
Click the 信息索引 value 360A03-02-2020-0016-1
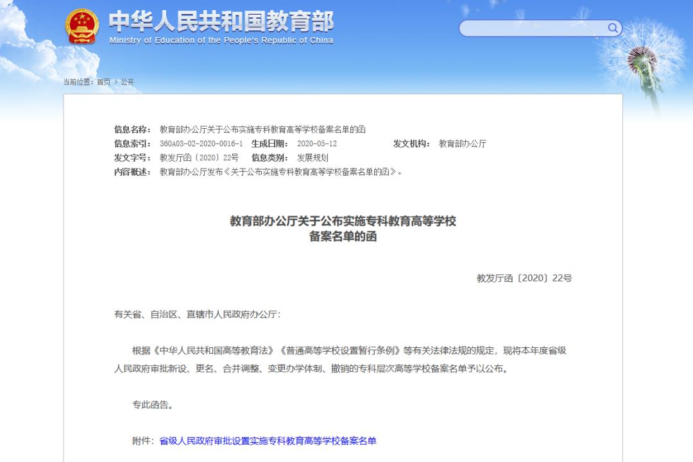click(202, 144)
